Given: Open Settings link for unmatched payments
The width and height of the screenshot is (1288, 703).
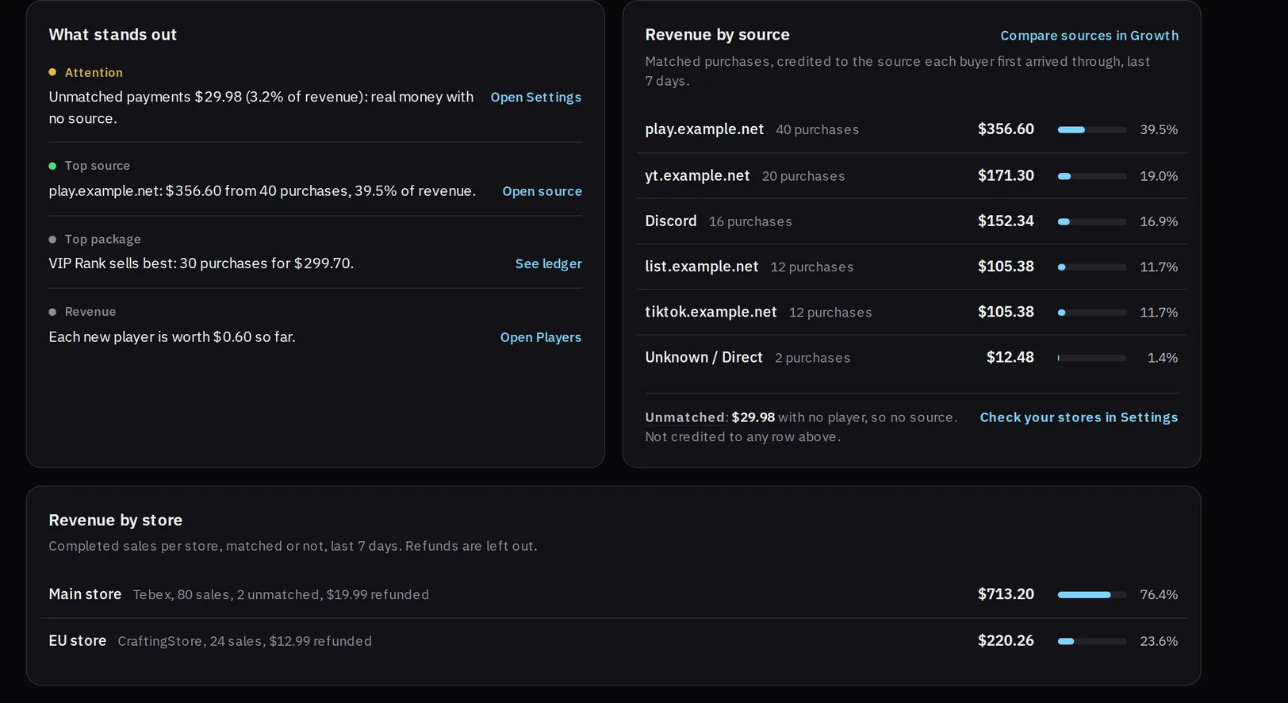Looking at the screenshot, I should [x=535, y=97].
